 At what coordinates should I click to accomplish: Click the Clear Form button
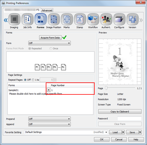point(120,124)
